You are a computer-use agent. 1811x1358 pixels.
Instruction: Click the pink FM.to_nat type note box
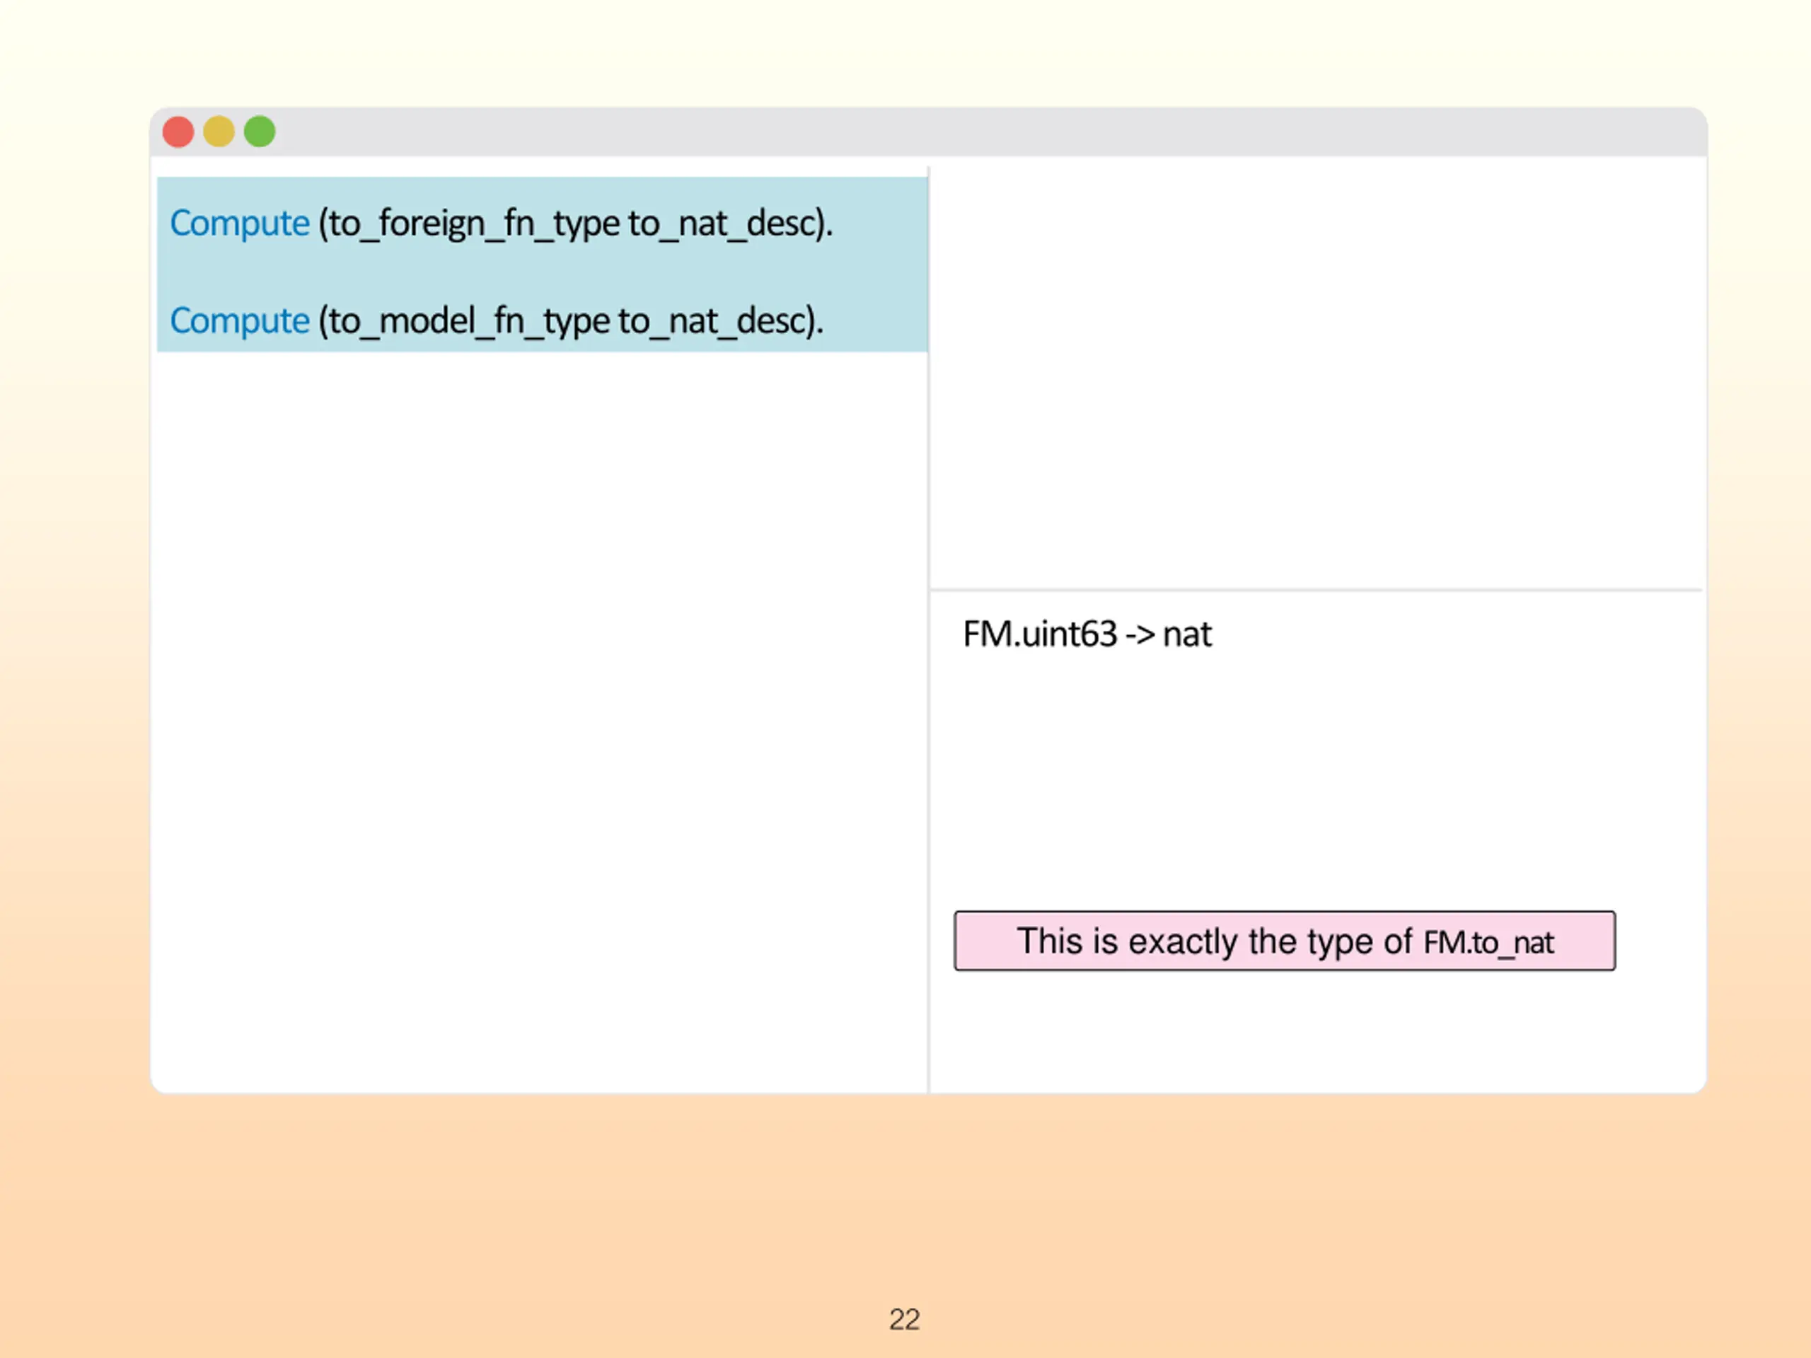pyautogui.click(x=1285, y=941)
